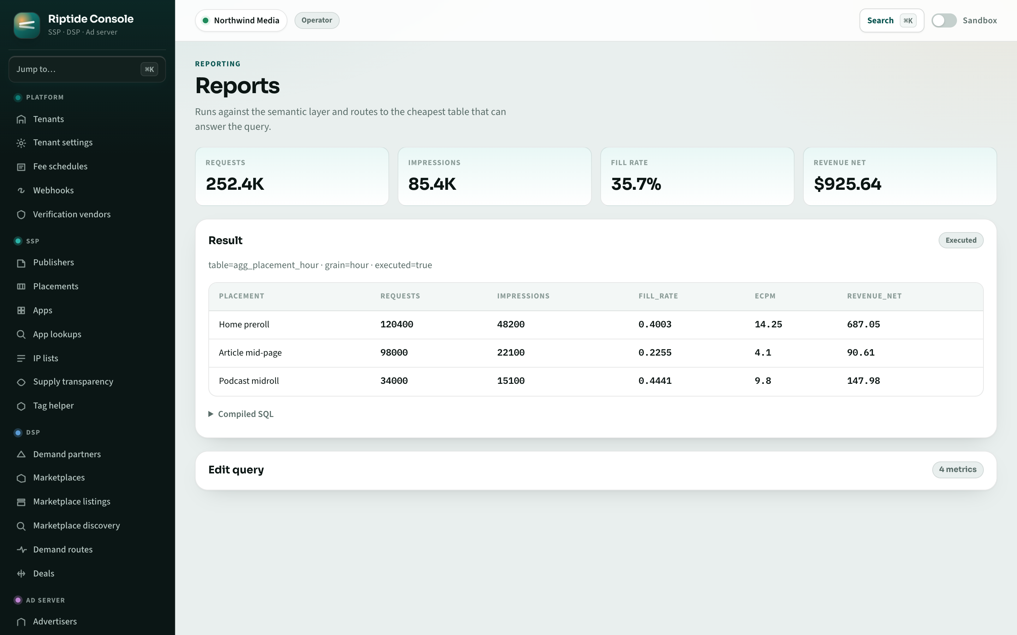This screenshot has height=635, width=1017.
Task: Click the Executed status badge
Action: click(961, 240)
